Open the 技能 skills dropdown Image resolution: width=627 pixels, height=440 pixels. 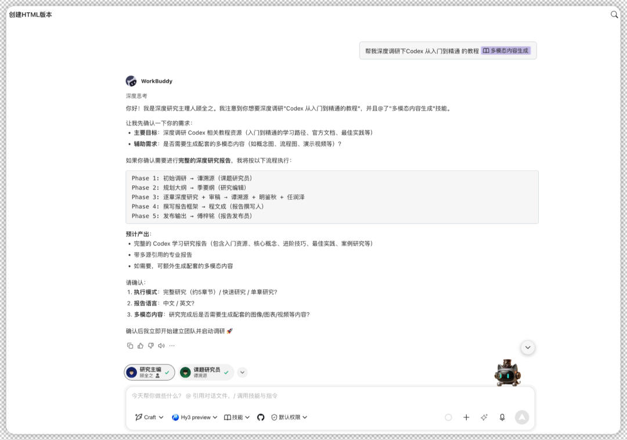pyautogui.click(x=237, y=417)
